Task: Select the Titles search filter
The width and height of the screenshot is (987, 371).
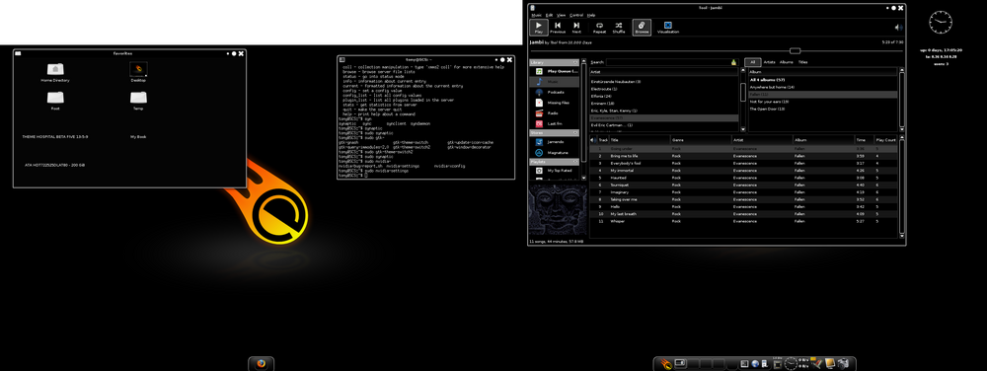Action: point(802,62)
